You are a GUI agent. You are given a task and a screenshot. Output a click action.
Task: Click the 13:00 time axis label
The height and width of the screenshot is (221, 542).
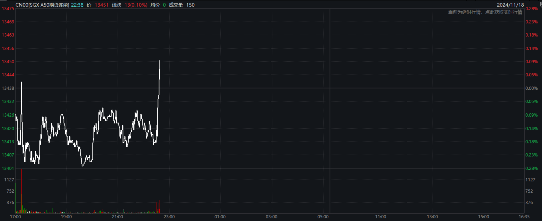432,217
